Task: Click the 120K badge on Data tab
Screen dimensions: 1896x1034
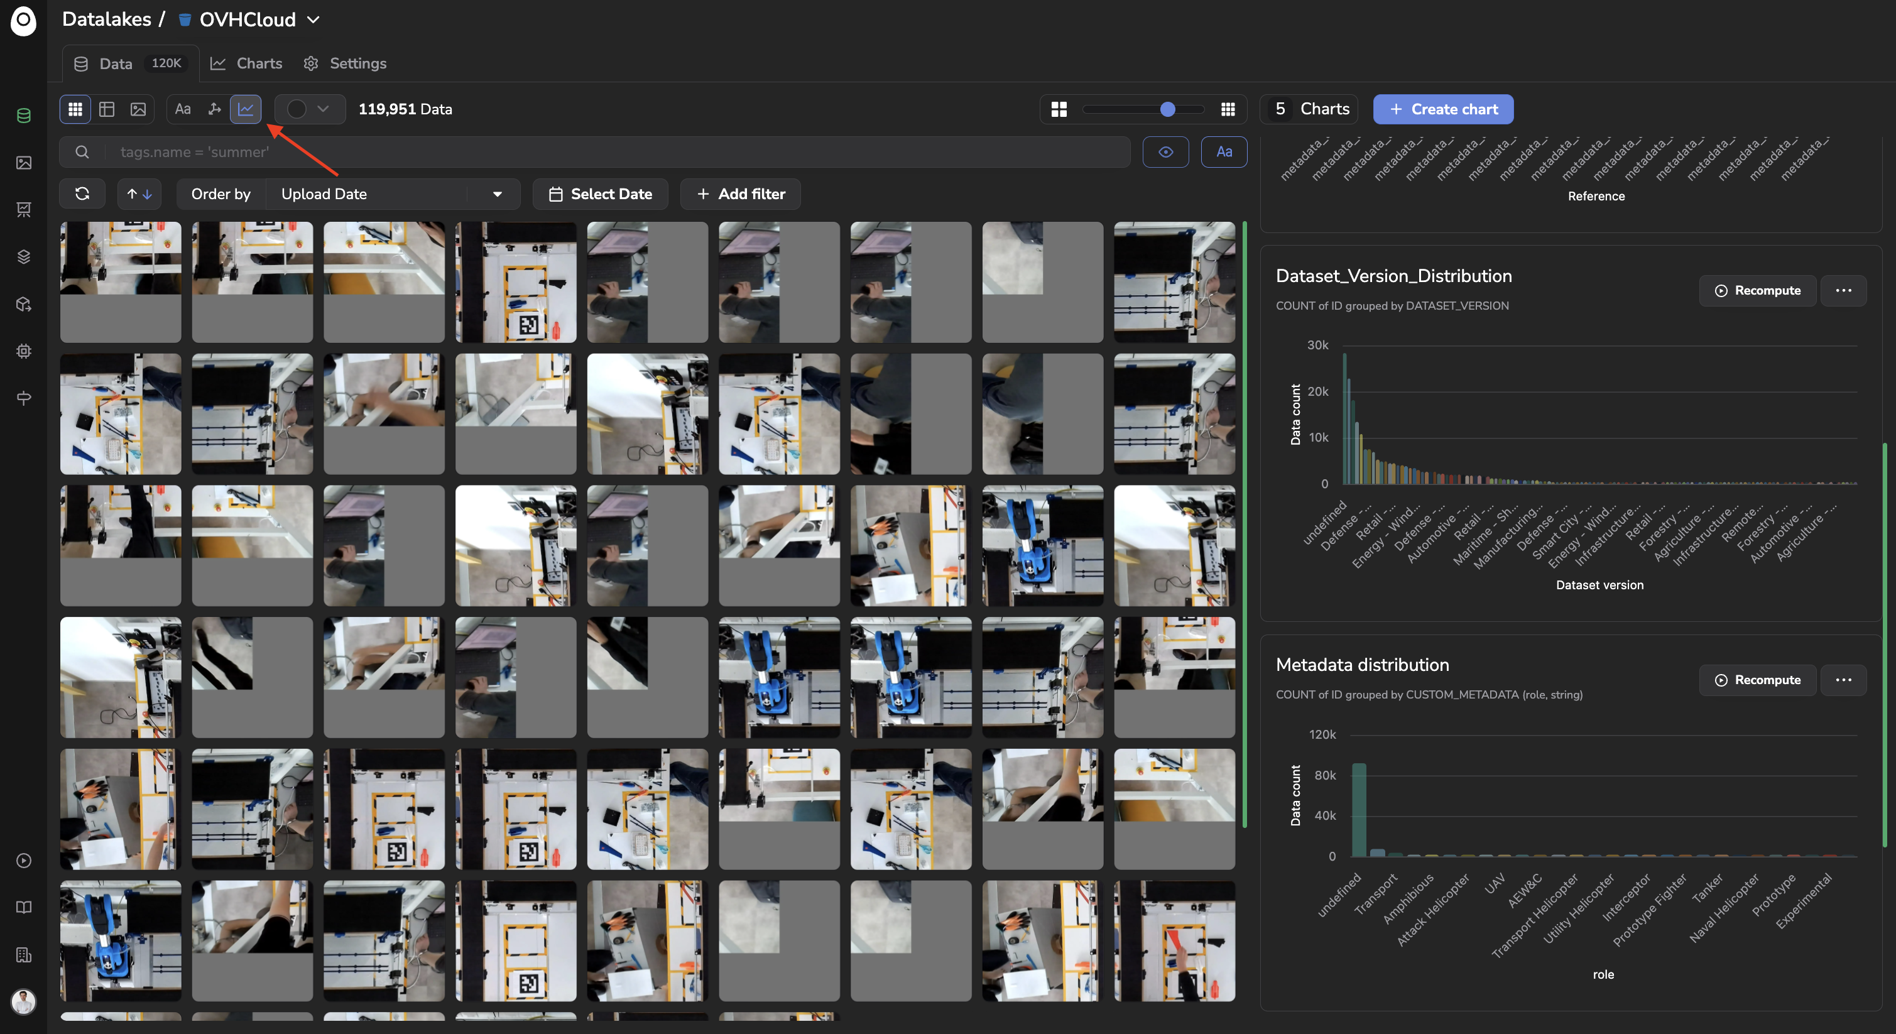Action: click(166, 63)
